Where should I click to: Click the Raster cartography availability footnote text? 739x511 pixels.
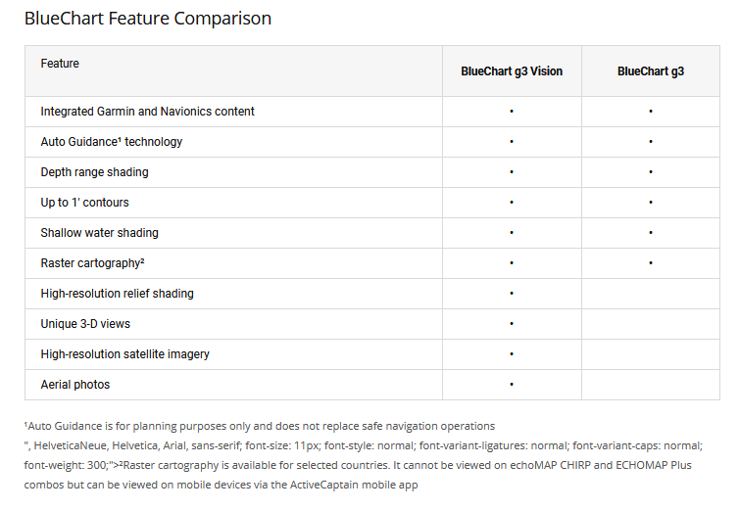click(x=392, y=465)
